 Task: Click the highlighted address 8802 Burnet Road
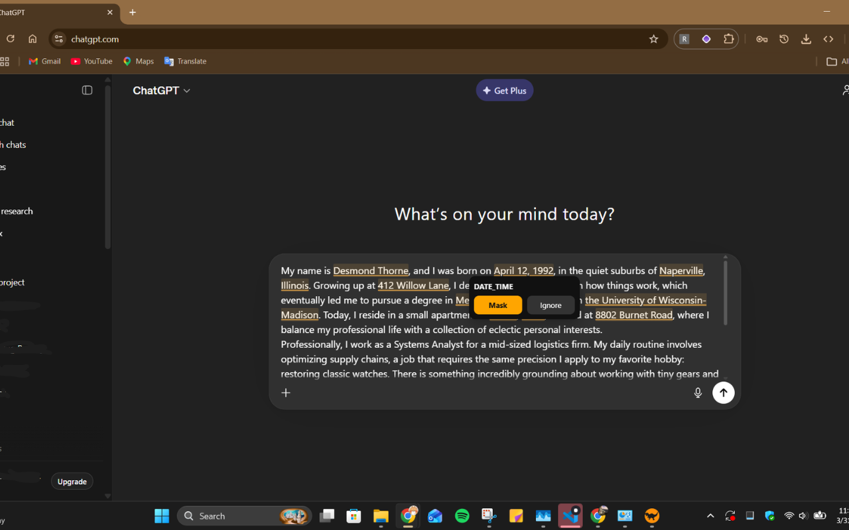634,315
